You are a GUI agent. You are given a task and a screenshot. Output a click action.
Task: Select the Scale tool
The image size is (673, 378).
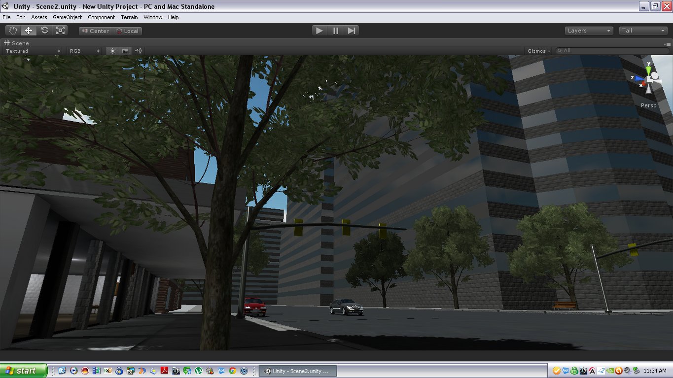(x=61, y=30)
